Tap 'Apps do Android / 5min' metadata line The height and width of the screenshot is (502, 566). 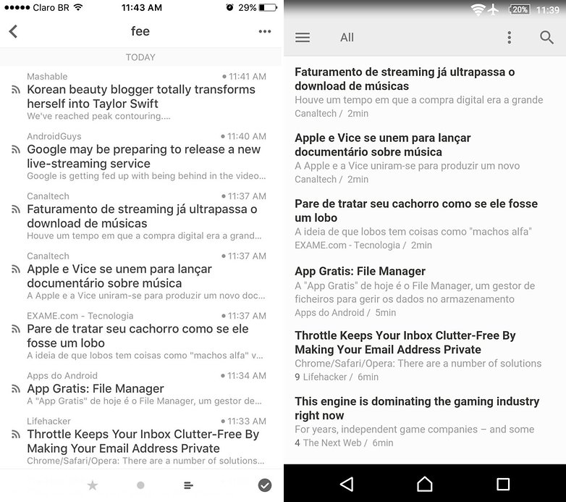tap(345, 313)
